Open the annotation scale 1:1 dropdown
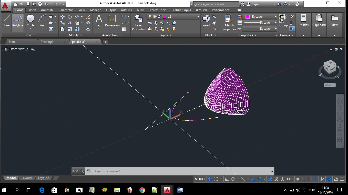Screen dimensions: 348x195 click(x=290, y=179)
